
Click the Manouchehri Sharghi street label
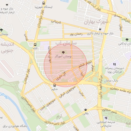(x=67, y=92)
